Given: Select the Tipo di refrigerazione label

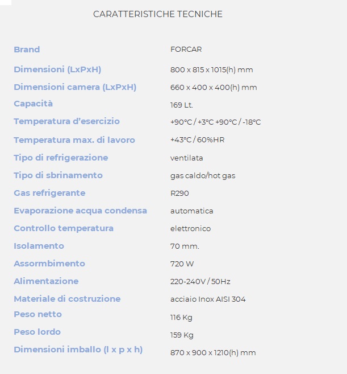Looking at the screenshot, I should 61,158.
